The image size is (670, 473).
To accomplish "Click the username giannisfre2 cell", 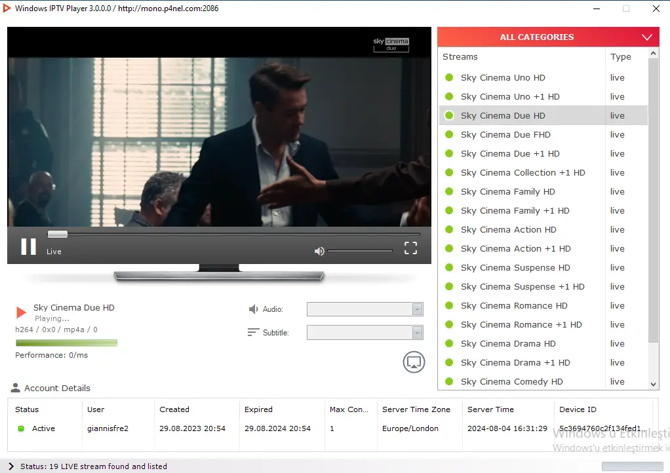I will pos(108,428).
